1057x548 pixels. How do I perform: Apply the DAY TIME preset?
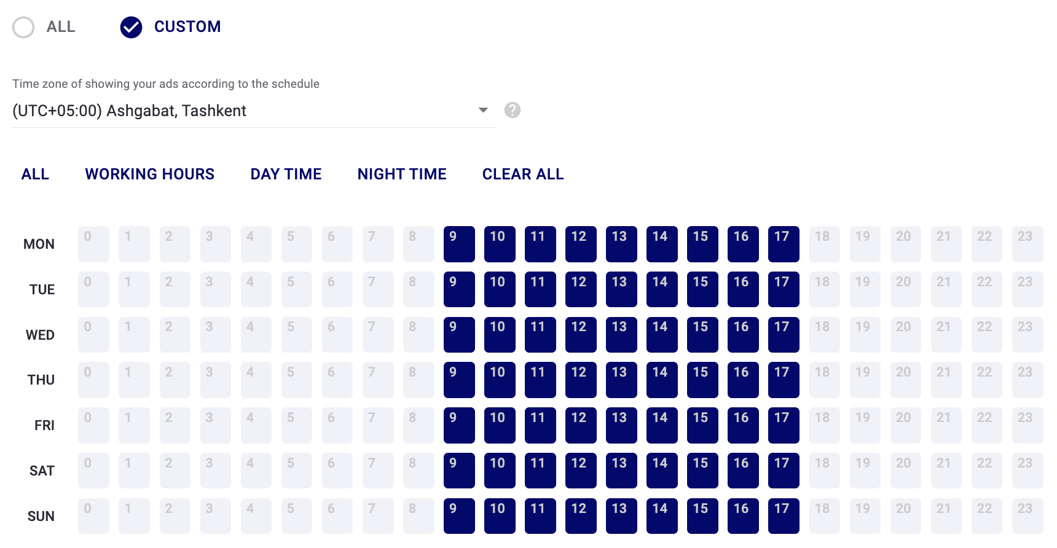[x=286, y=174]
